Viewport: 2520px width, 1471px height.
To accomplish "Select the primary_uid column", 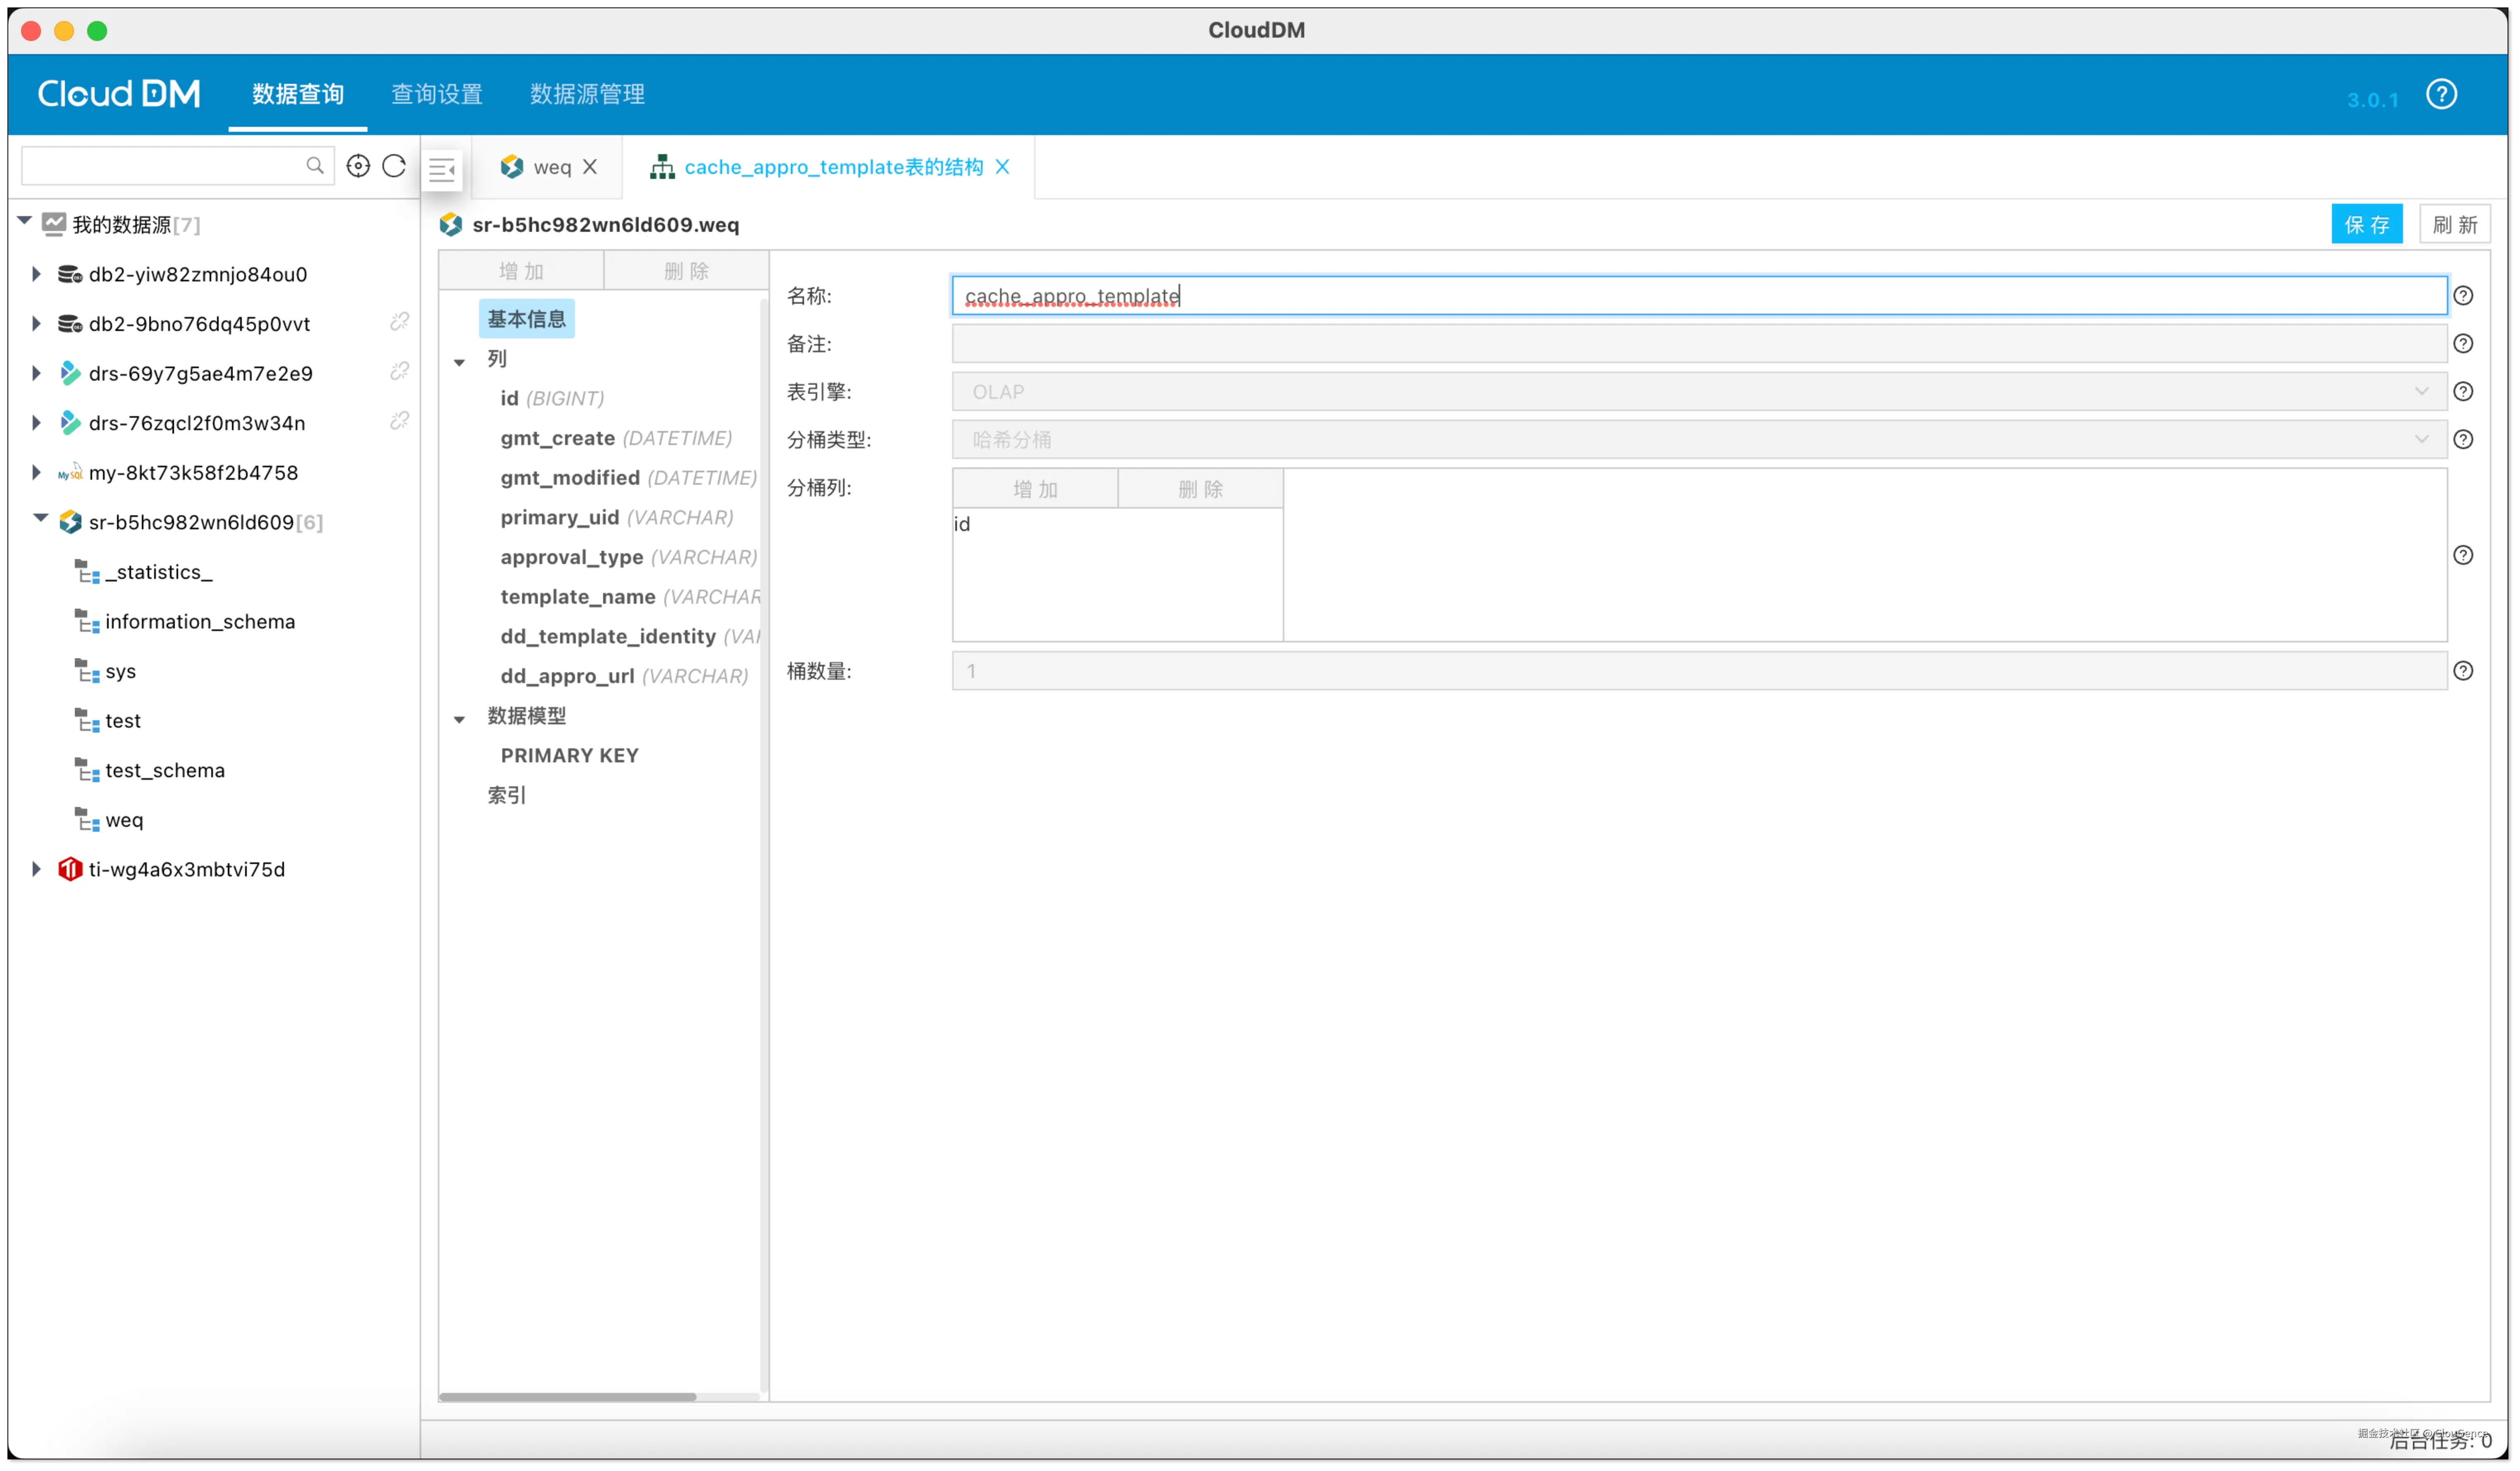I will [x=617, y=518].
